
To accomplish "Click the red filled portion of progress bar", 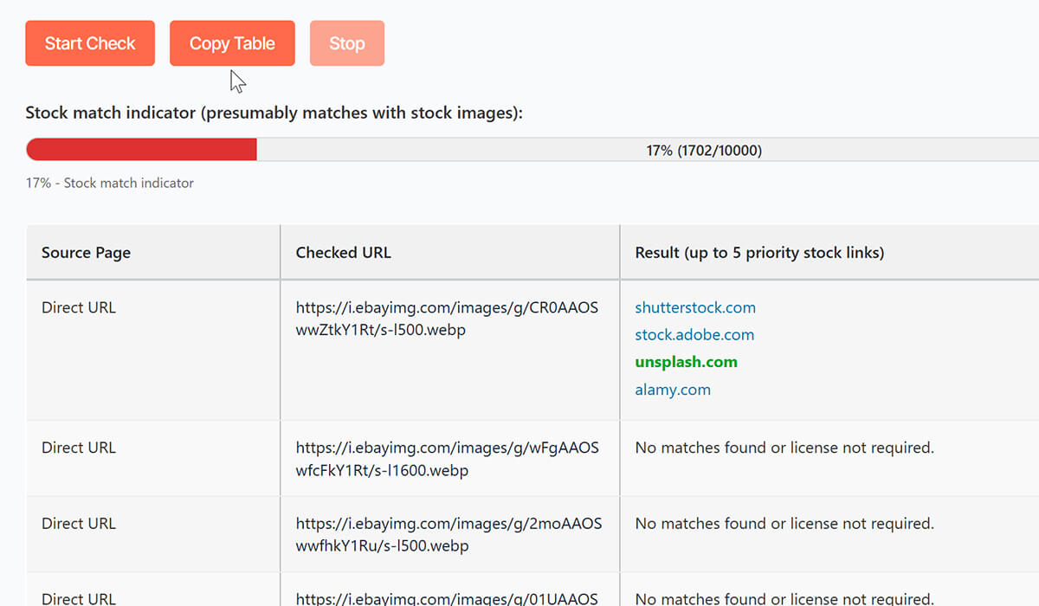I will (x=142, y=150).
